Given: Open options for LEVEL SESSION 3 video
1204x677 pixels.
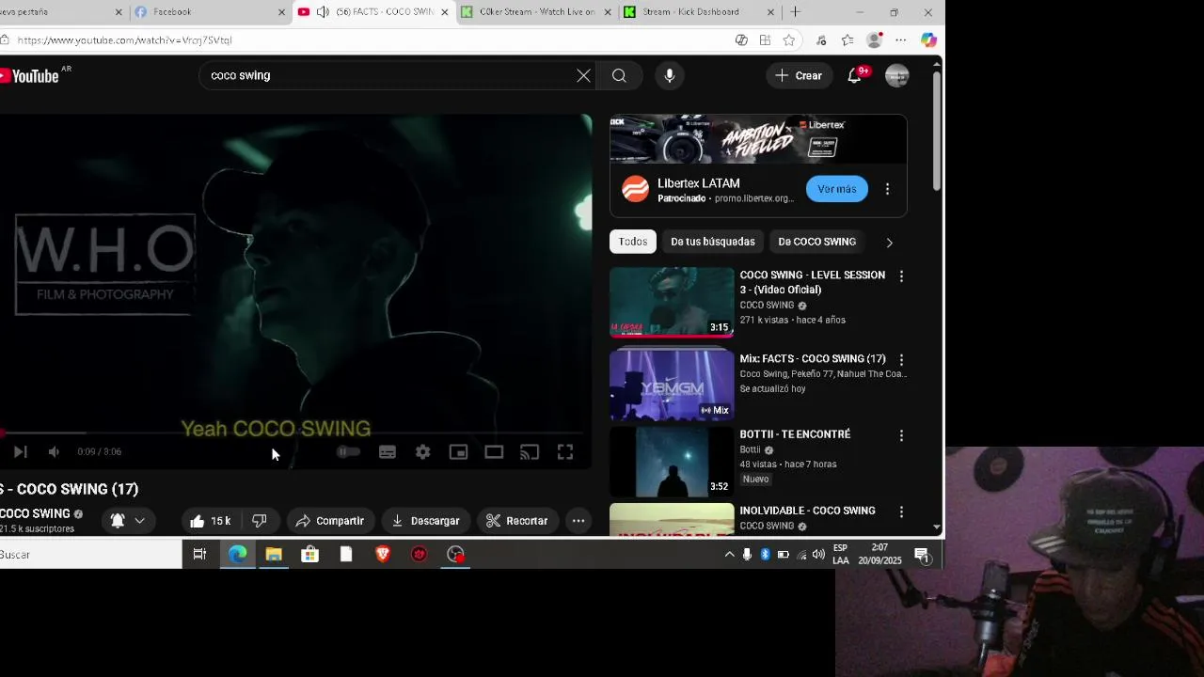Looking at the screenshot, I should (x=901, y=276).
